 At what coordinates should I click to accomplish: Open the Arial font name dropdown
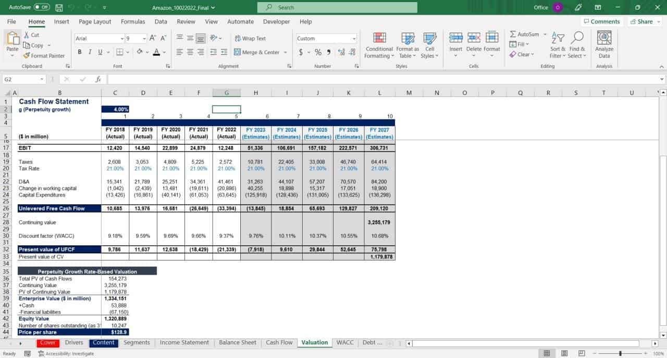(x=122, y=39)
